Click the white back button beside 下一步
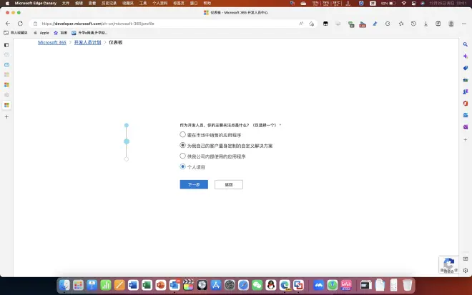This screenshot has width=472, height=295. click(x=229, y=184)
